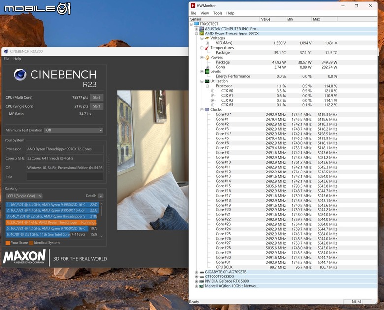
Task: Click the GIGABYTE GP-AG70S2TB drive icon
Action: 201,272
